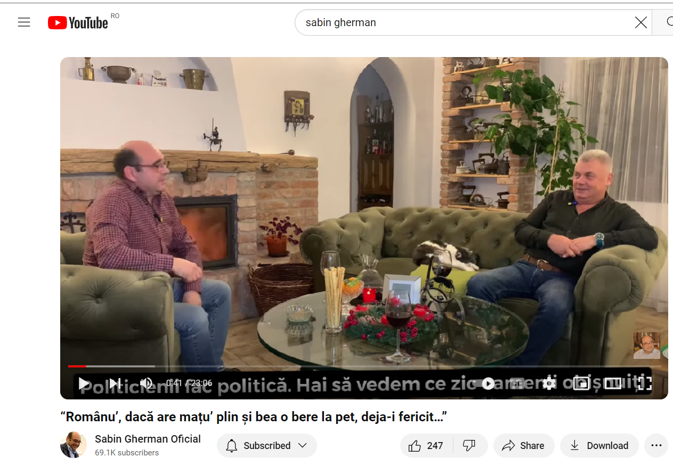Like the video with 247 likes
The width and height of the screenshot is (673, 465).
[x=426, y=445]
